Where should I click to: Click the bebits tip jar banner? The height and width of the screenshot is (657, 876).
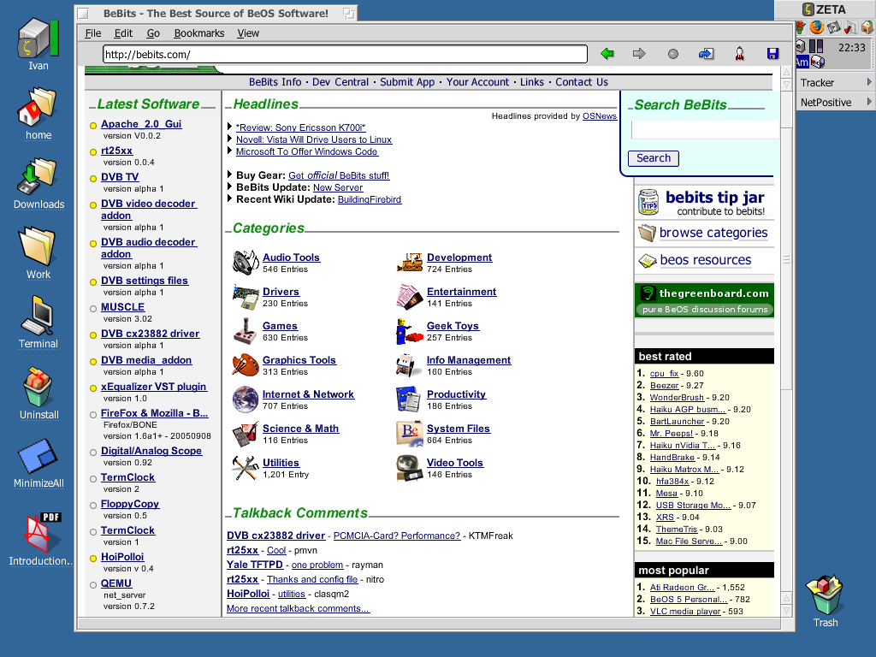(704, 203)
